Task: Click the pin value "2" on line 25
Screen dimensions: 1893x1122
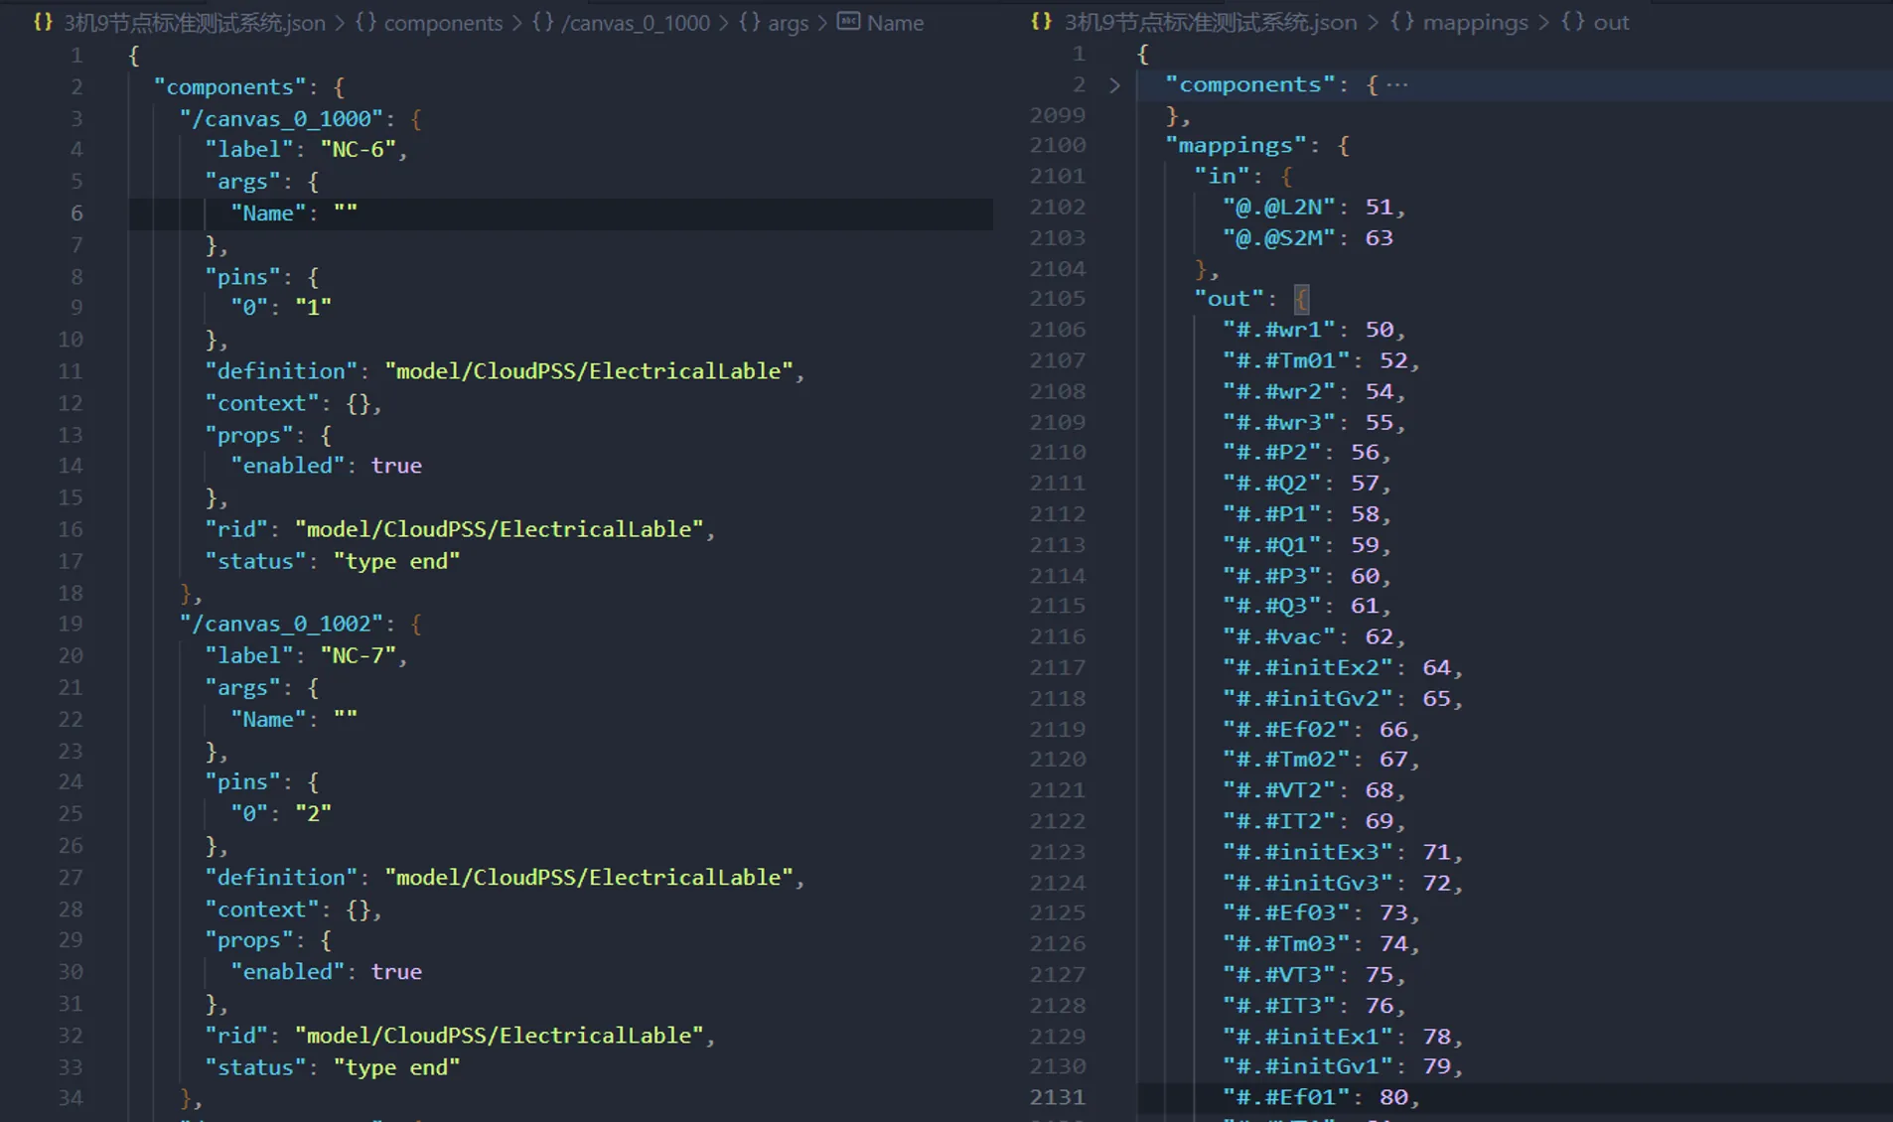Action: point(313,814)
